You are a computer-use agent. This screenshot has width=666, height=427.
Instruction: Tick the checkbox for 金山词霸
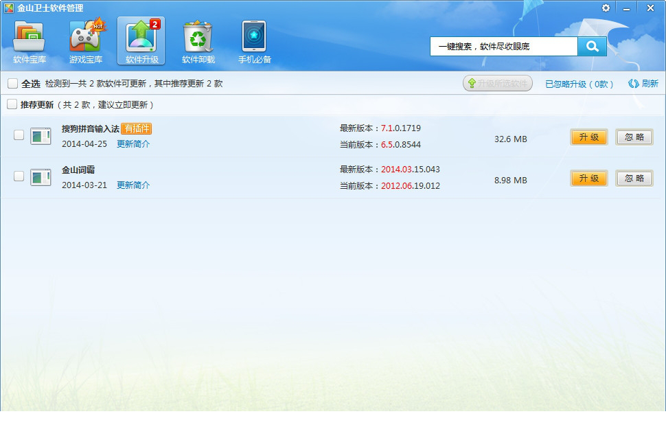tap(19, 176)
